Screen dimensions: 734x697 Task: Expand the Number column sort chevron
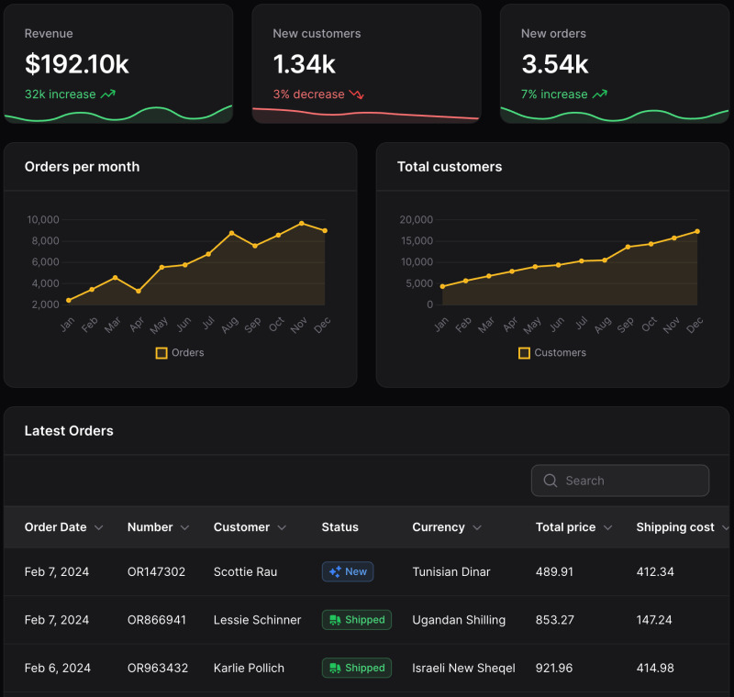tap(184, 527)
